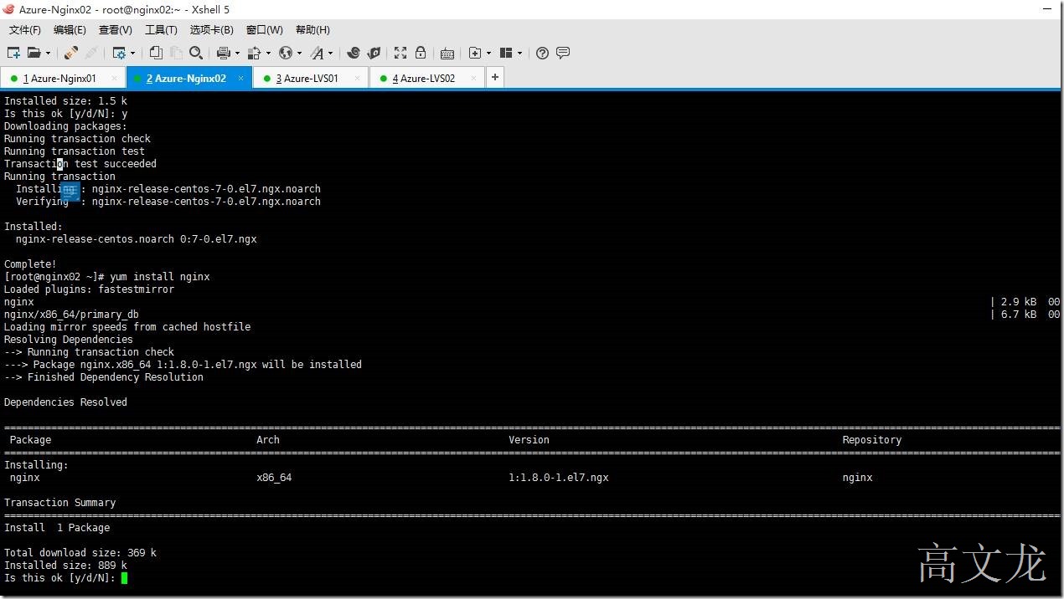This screenshot has width=1064, height=599.
Task: Click the tab layout arrangement icon
Action: 506,53
